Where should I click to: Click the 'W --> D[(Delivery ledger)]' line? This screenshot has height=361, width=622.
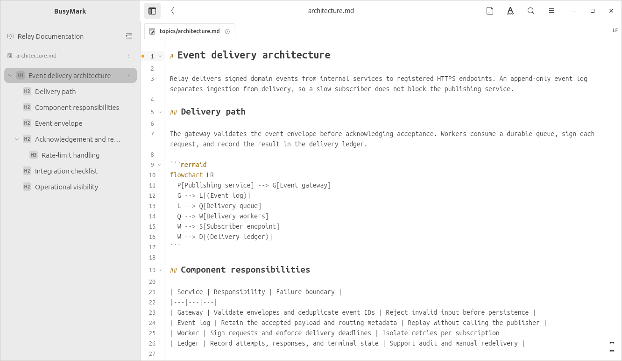pos(225,237)
